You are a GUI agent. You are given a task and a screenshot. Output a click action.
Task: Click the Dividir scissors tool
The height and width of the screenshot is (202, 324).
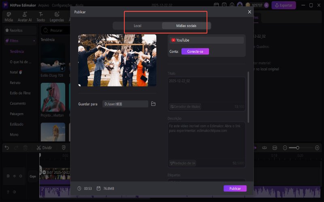pyautogui.click(x=44, y=147)
